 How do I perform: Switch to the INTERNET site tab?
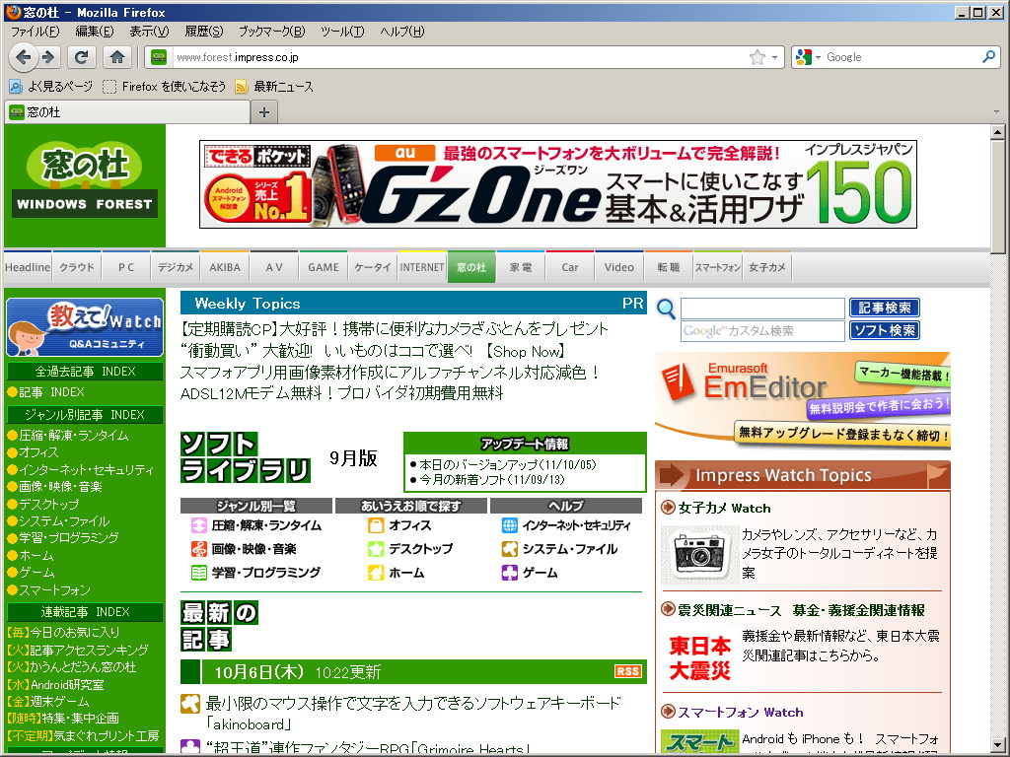tap(422, 267)
